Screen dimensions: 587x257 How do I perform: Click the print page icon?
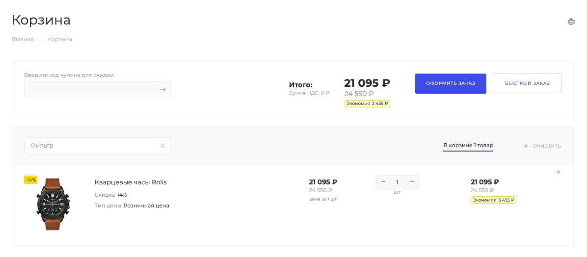(571, 22)
